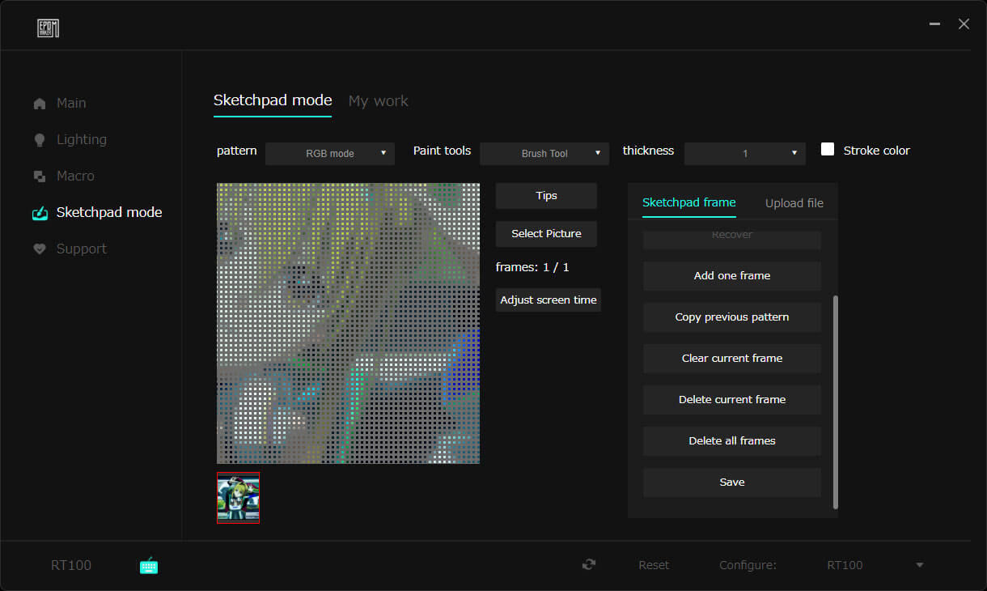
Task: Click Clear current frame button
Action: coord(732,359)
